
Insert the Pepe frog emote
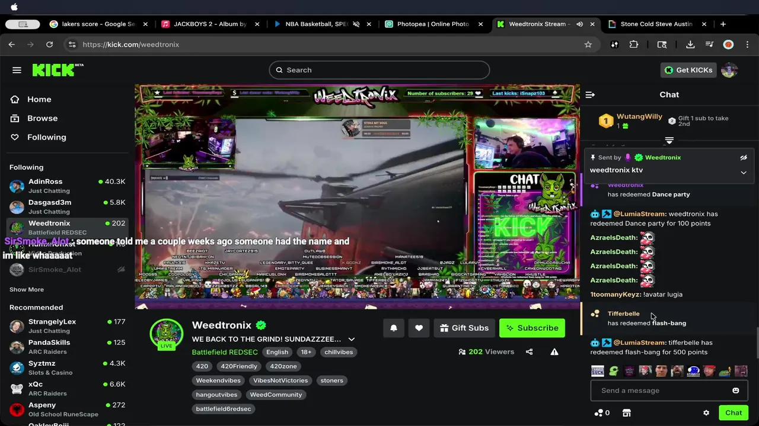coord(725,371)
